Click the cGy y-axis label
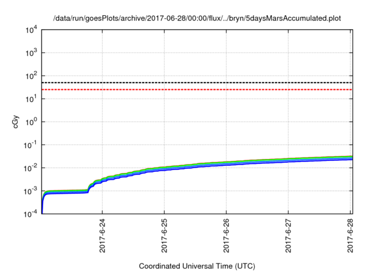 point(16,122)
